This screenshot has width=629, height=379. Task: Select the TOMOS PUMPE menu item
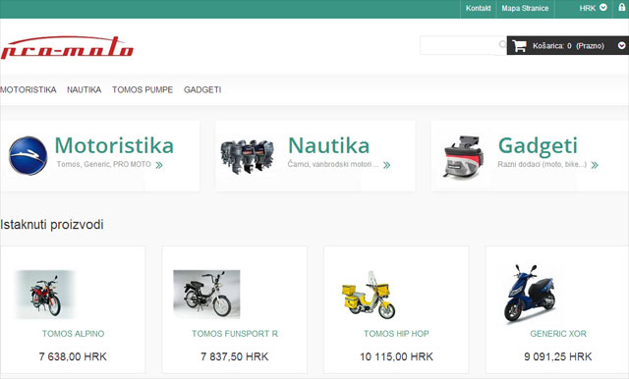coord(143,89)
